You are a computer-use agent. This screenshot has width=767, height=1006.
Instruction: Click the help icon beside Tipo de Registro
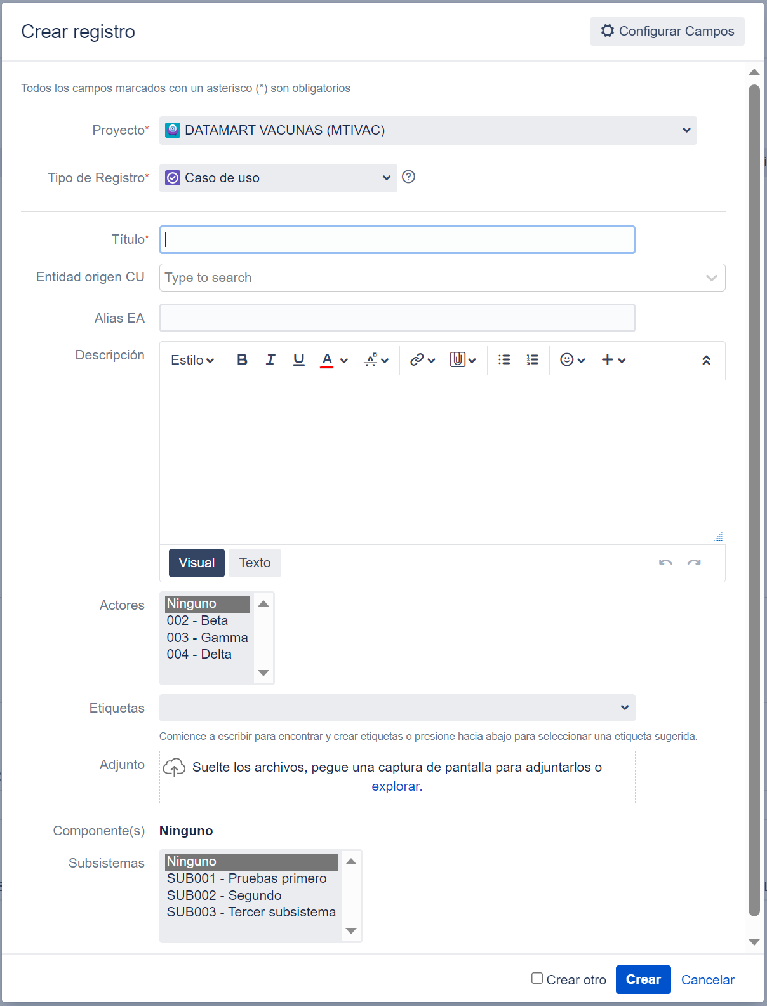coord(409,177)
